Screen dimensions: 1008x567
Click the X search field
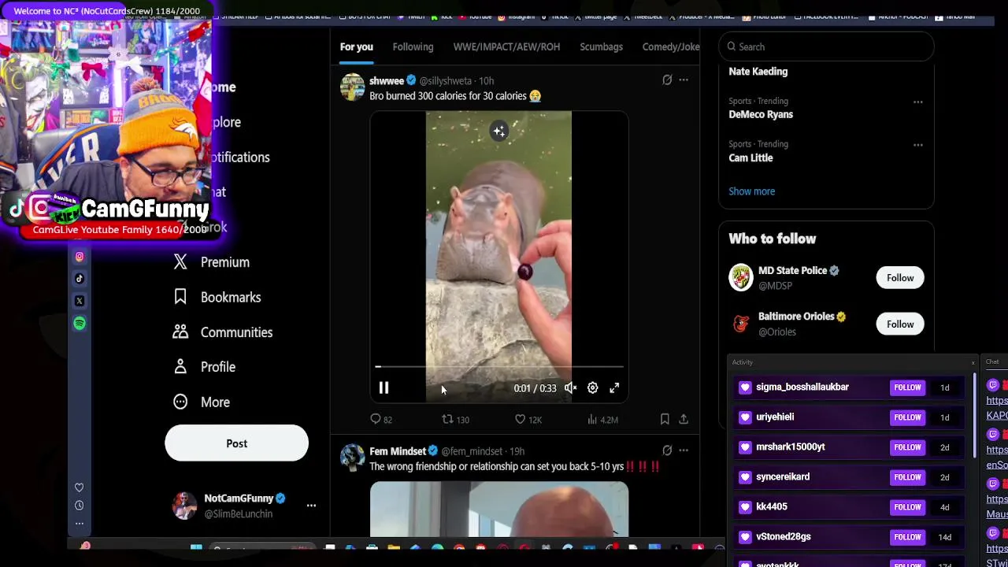(x=826, y=46)
